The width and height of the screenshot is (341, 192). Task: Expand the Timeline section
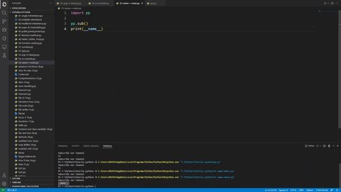[31, 182]
